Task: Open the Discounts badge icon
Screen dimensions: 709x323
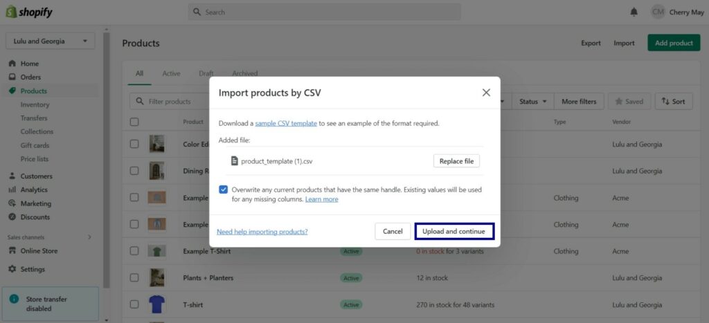Action: tap(12, 217)
